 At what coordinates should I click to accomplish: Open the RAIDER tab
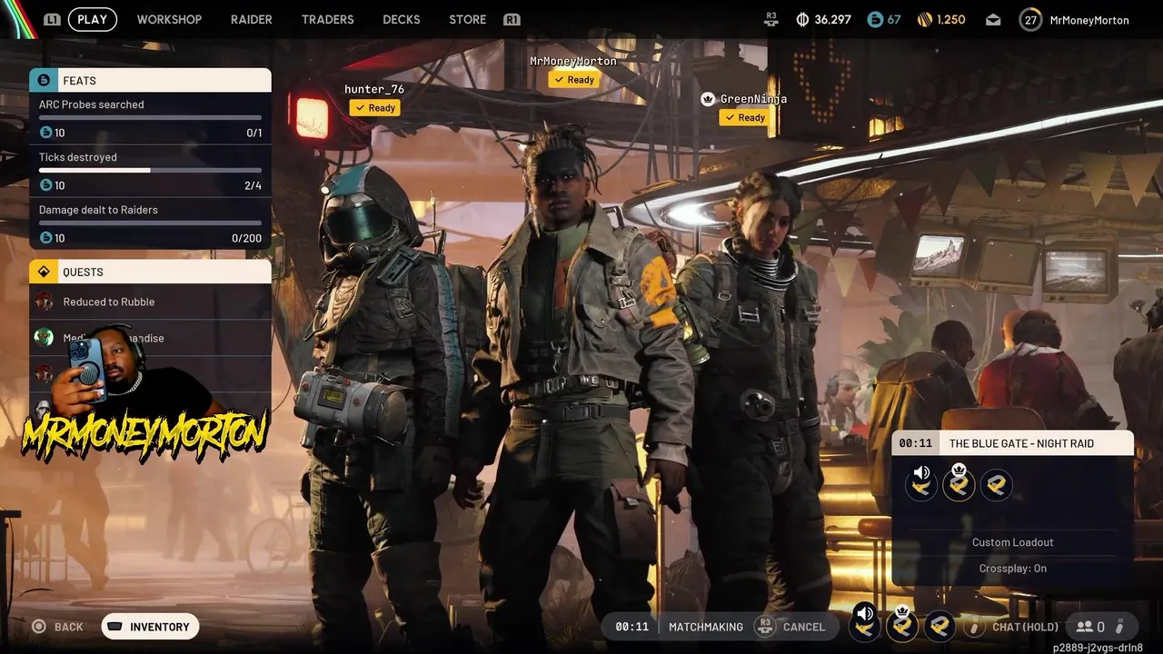[252, 19]
